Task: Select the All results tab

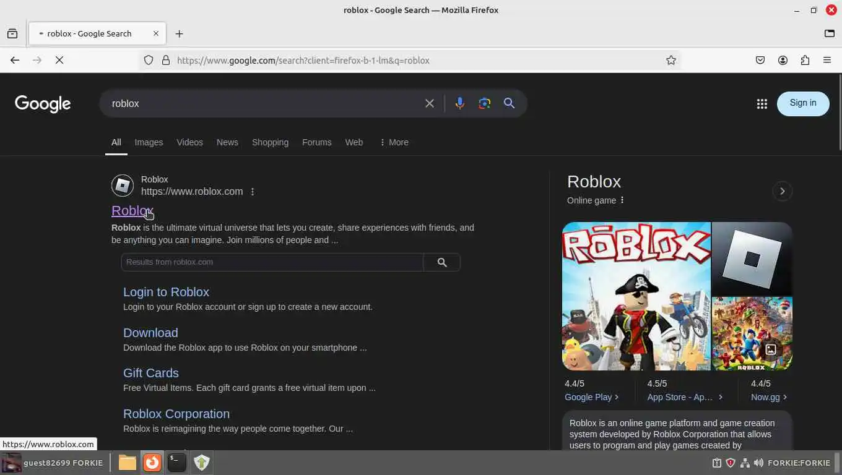Action: pos(116,142)
